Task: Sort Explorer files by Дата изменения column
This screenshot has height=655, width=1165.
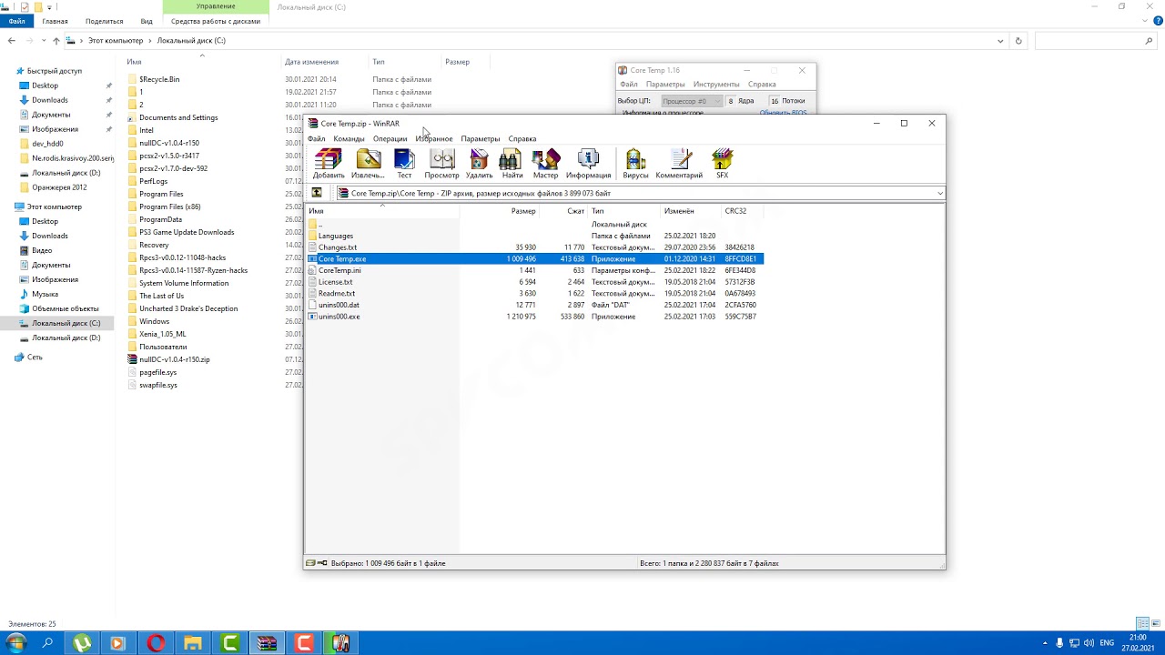Action: click(x=325, y=62)
